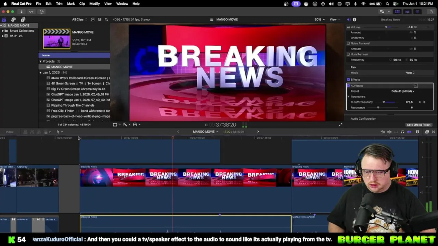Show or hide the inspector panel button
Viewport: 438px width, 246px height.
(417, 12)
